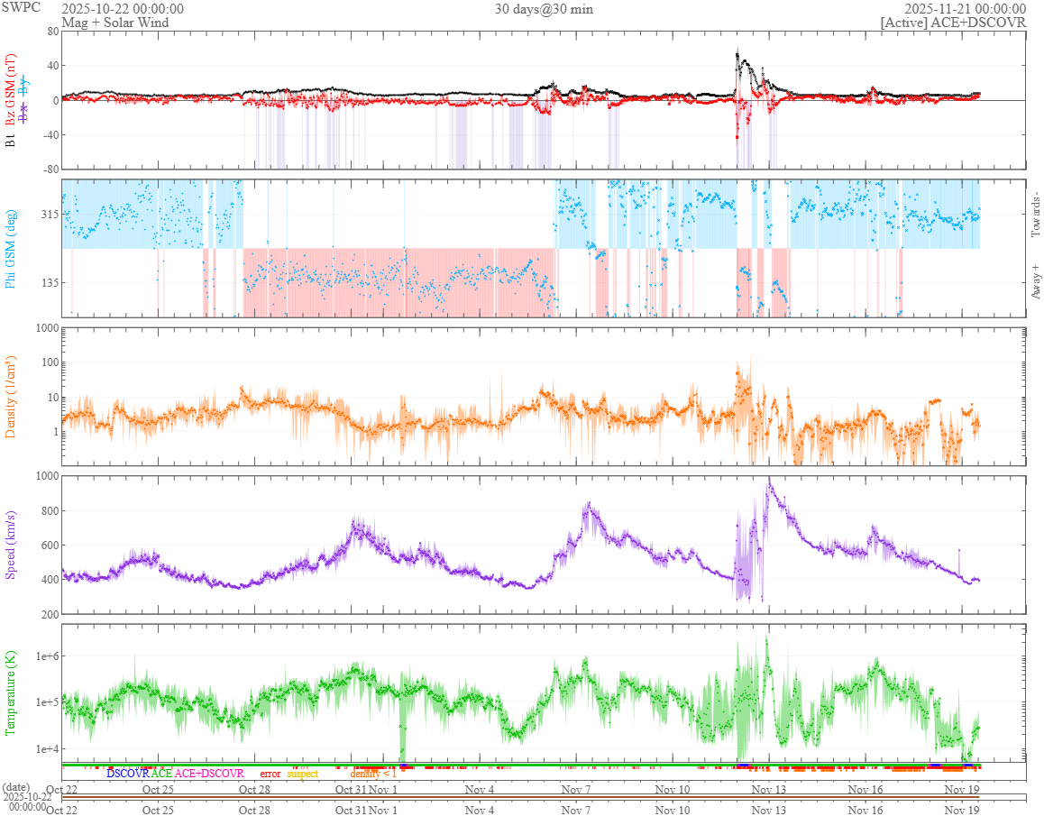Click the Bx axis legend label

pos(24,114)
